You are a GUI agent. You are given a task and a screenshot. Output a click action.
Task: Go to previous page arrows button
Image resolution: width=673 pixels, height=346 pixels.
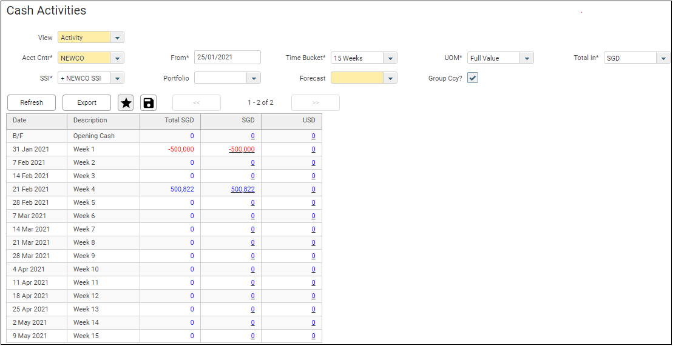[196, 103]
